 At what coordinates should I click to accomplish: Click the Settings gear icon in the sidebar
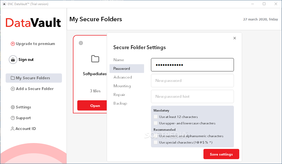(x=13, y=107)
